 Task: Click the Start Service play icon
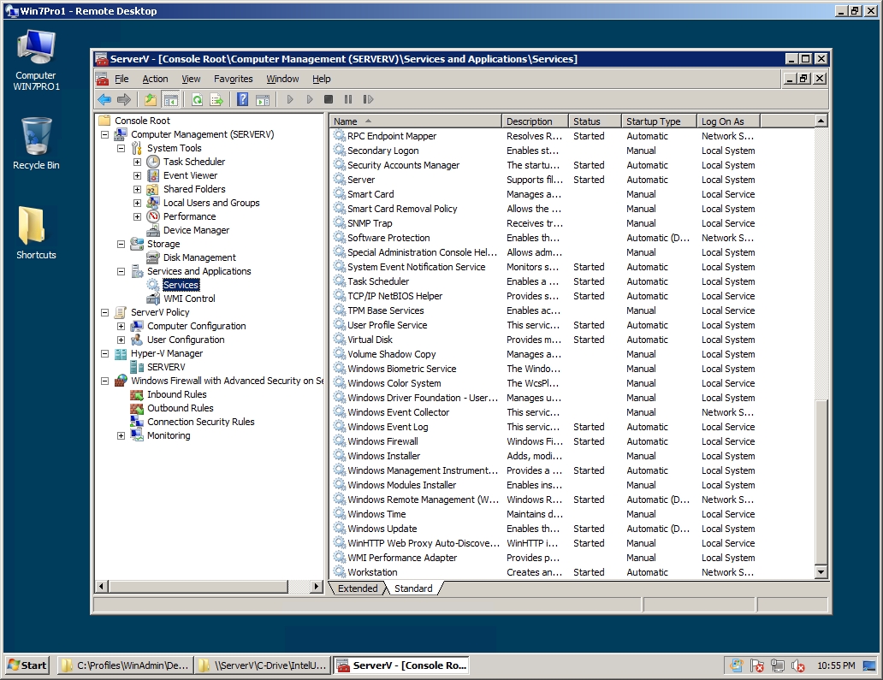[x=290, y=99]
